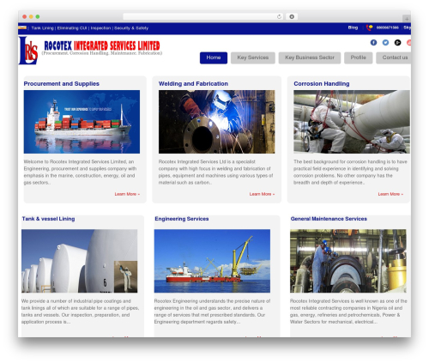The image size is (429, 363).
Task: Click the Eliminating CUI top link
Action: 72,28
